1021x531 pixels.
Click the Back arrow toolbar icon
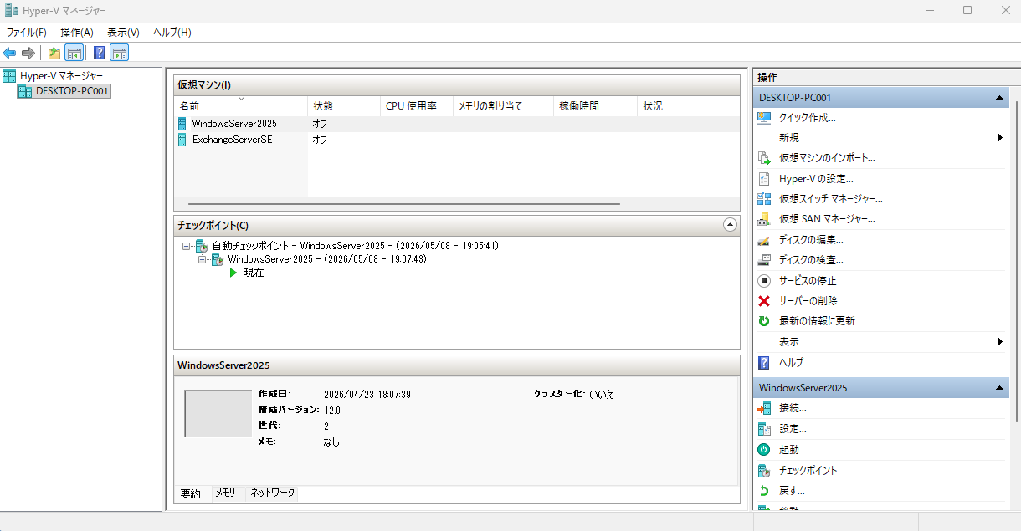pyautogui.click(x=10, y=54)
